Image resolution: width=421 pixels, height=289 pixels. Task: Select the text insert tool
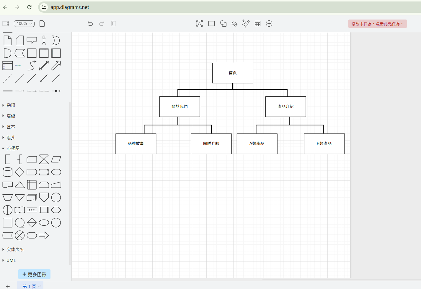[x=199, y=24]
